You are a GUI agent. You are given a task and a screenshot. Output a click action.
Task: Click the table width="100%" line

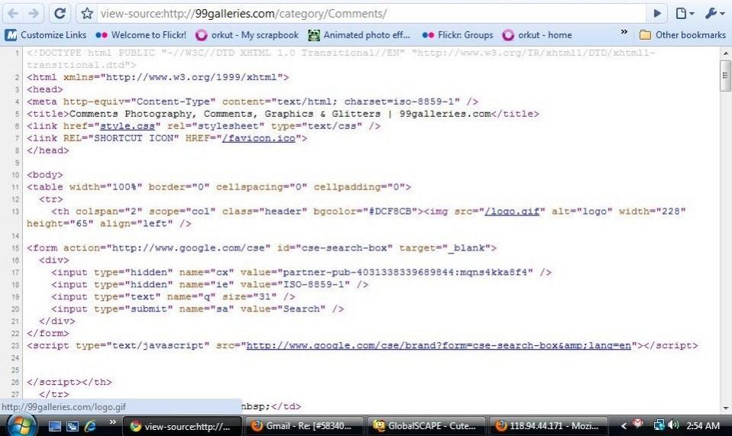[x=219, y=187]
